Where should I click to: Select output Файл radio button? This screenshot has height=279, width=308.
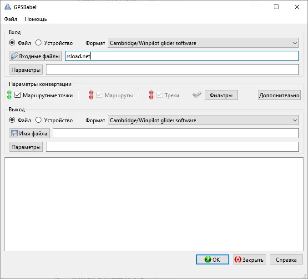(12, 120)
